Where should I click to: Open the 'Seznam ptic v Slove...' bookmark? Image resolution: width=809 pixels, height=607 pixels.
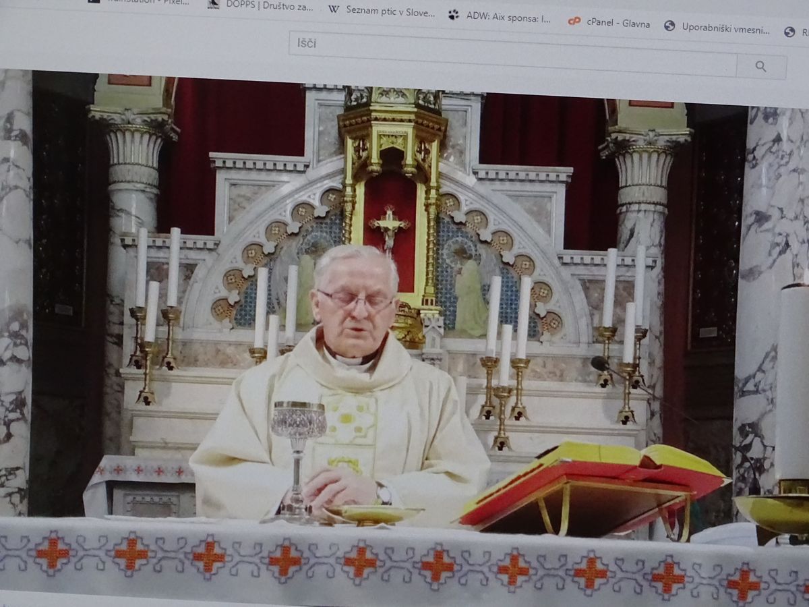(x=390, y=11)
